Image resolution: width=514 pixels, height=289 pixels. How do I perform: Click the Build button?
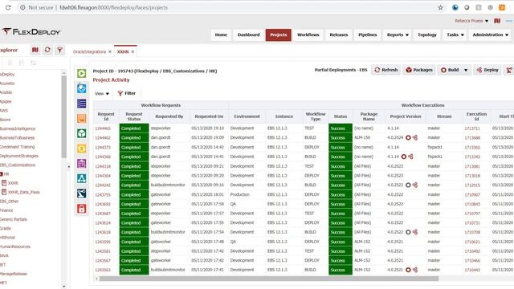coord(450,70)
